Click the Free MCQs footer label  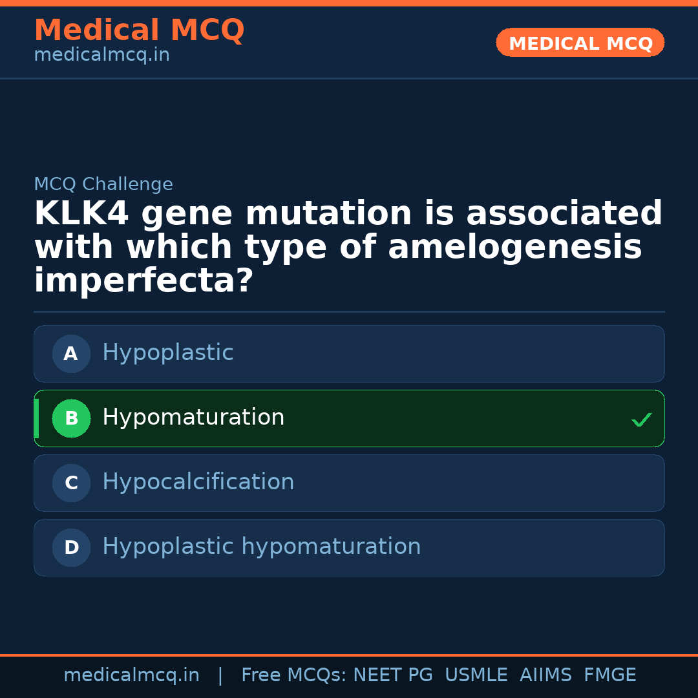293,675
